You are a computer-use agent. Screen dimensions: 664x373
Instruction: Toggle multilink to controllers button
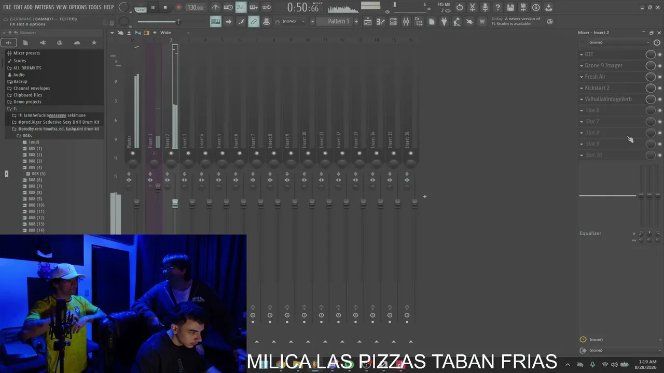[254, 21]
